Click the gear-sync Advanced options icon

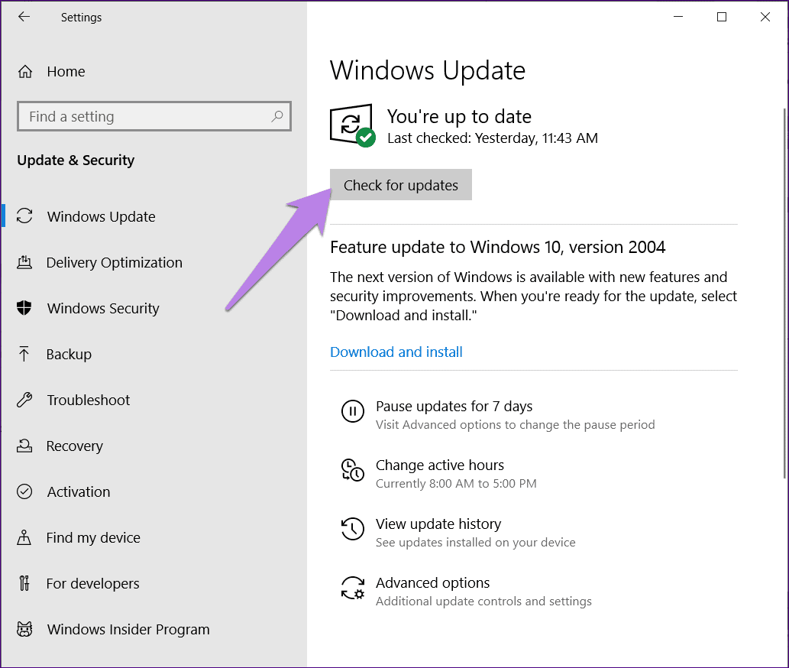pos(353,588)
